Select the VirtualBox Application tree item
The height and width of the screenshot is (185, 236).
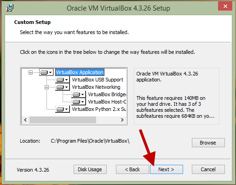pos(80,72)
